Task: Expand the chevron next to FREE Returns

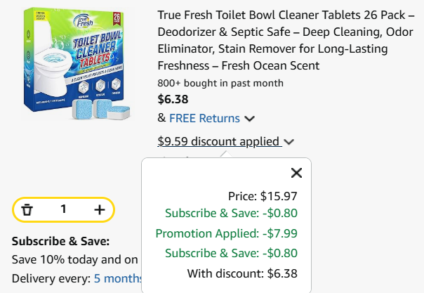Action: pyautogui.click(x=250, y=119)
